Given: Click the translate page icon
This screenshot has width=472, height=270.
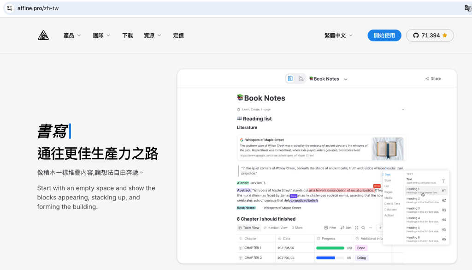Looking at the screenshot, I should pyautogui.click(x=467, y=8).
